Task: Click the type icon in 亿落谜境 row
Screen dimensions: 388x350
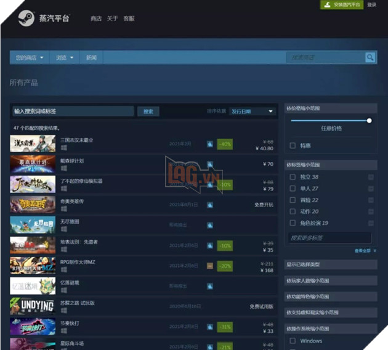Action: [x=210, y=287]
